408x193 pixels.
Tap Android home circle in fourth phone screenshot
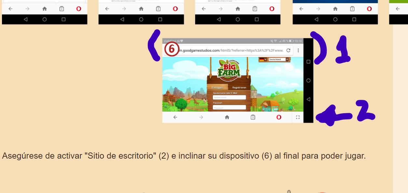point(335,19)
